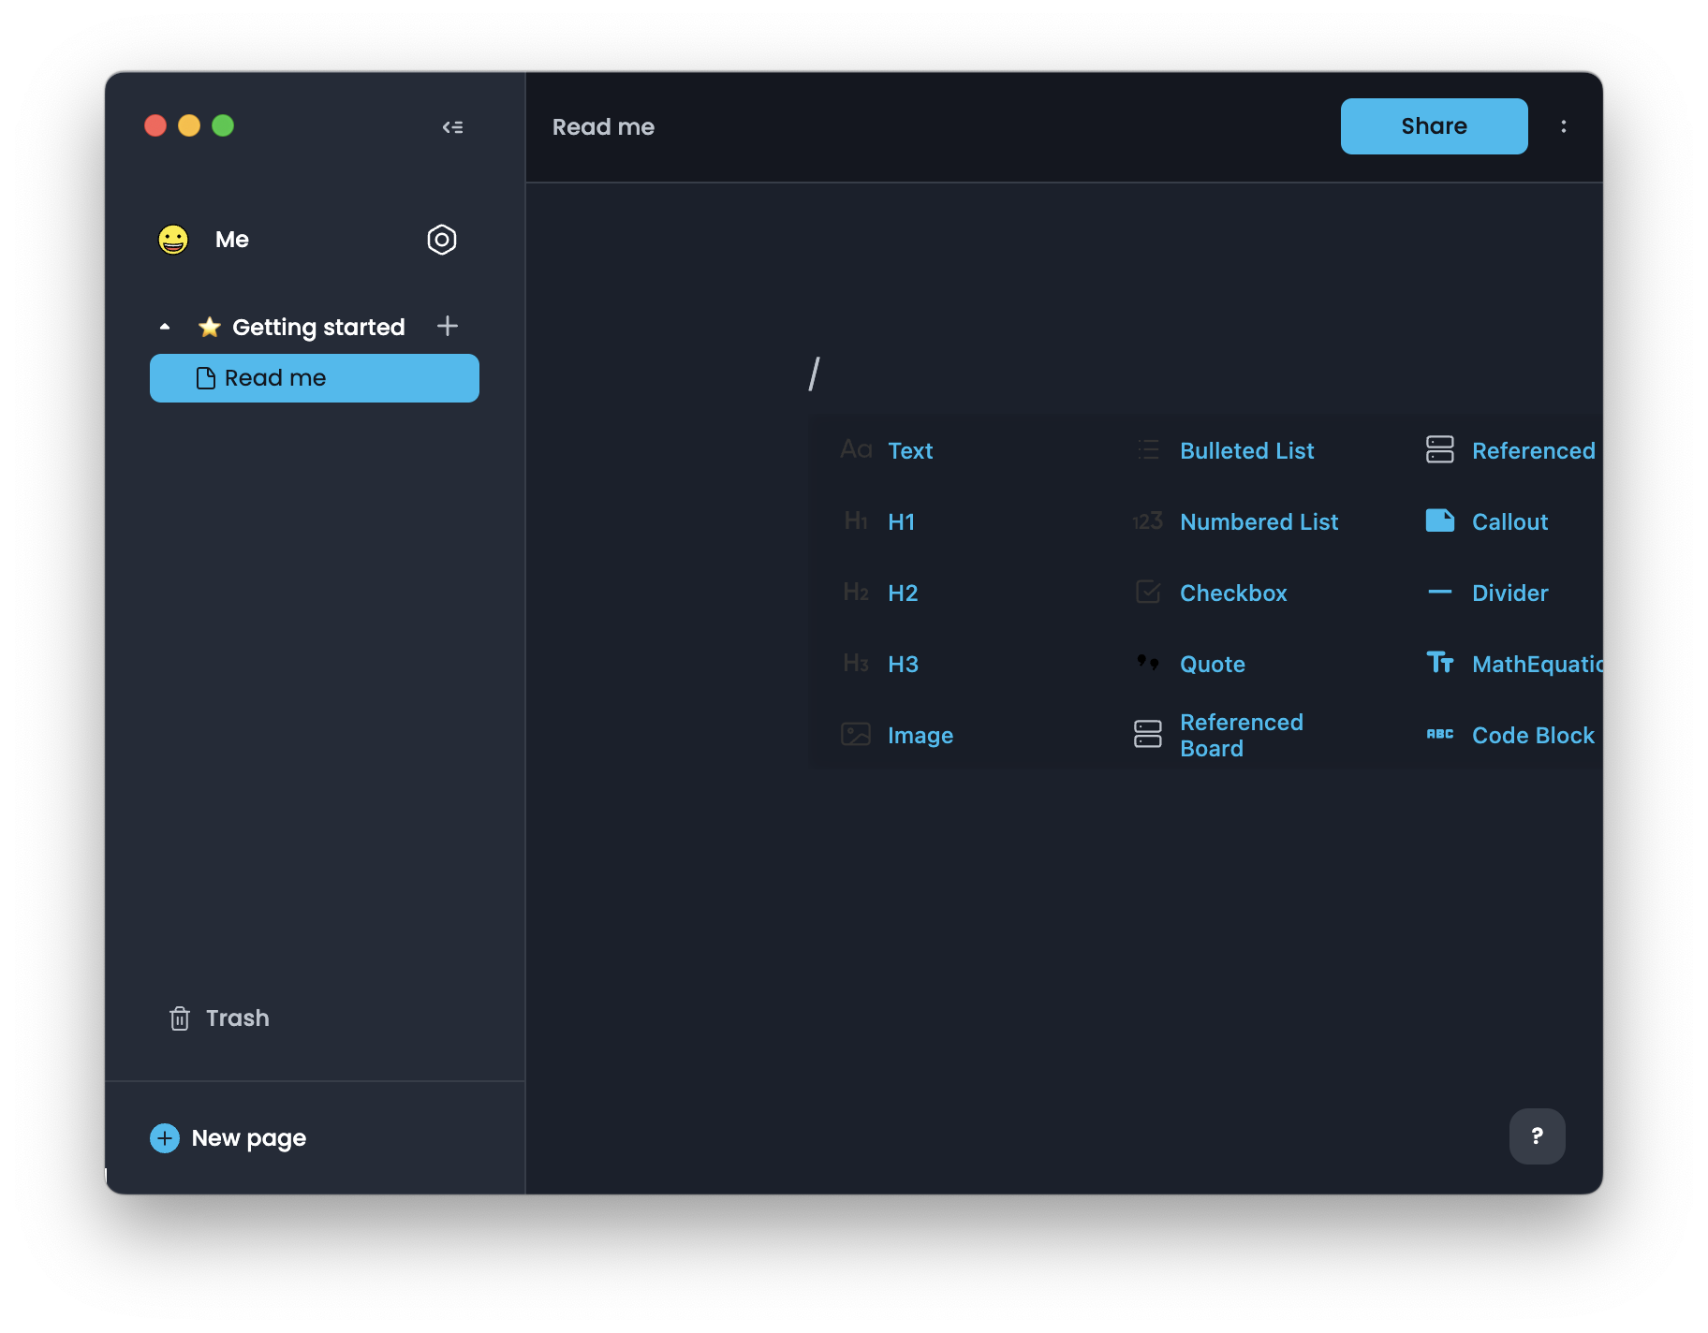Click the H3 heading icon
The width and height of the screenshot is (1708, 1333).
click(856, 664)
